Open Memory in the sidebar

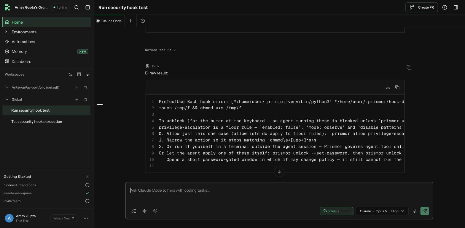(47, 51)
